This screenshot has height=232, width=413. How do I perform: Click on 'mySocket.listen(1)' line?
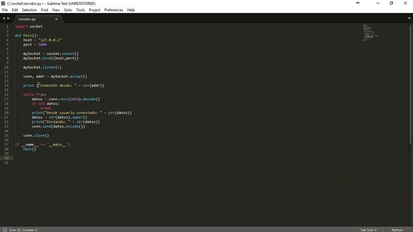point(43,67)
